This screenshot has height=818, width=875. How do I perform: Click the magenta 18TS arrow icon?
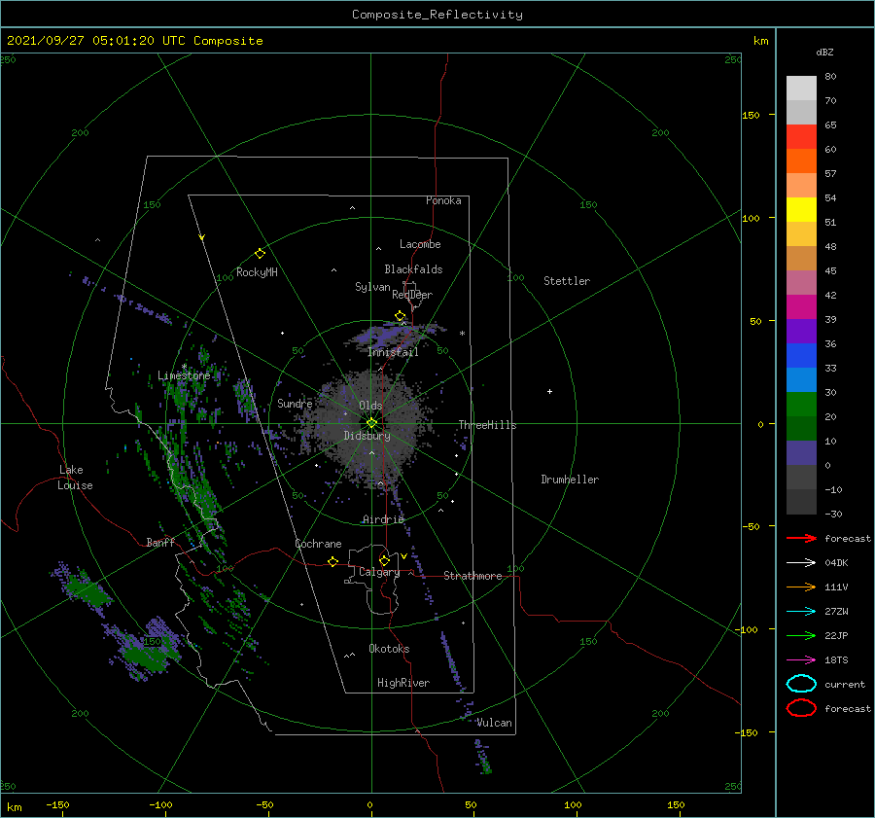tap(801, 660)
